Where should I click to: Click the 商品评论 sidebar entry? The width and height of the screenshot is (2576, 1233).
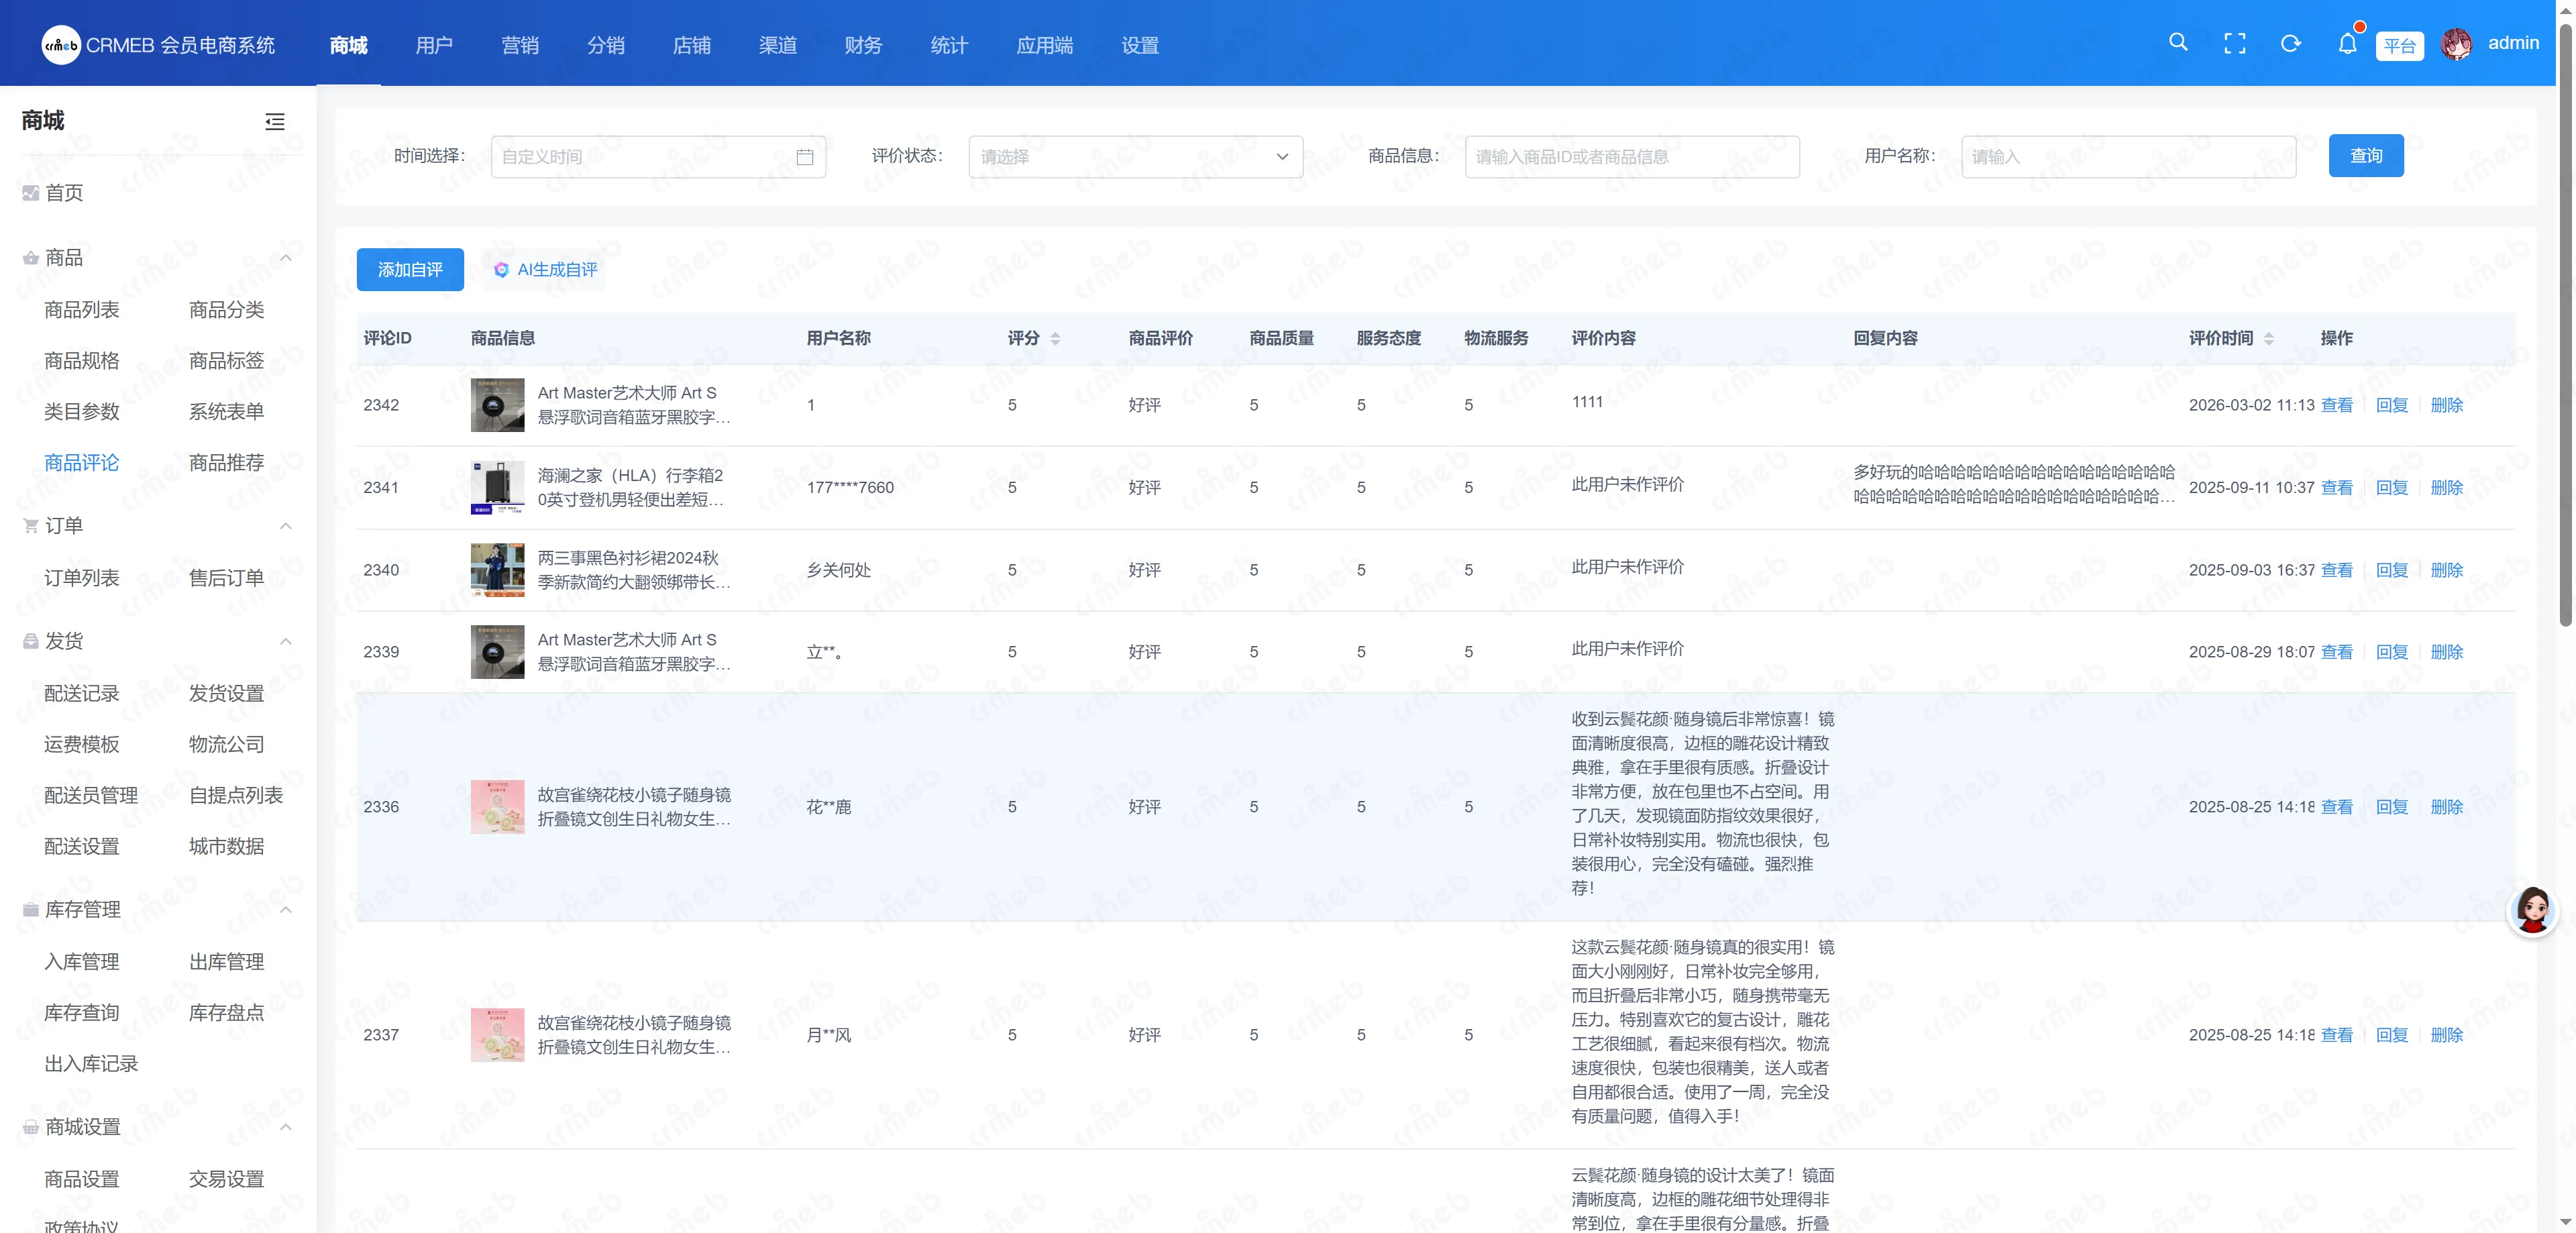tap(82, 463)
